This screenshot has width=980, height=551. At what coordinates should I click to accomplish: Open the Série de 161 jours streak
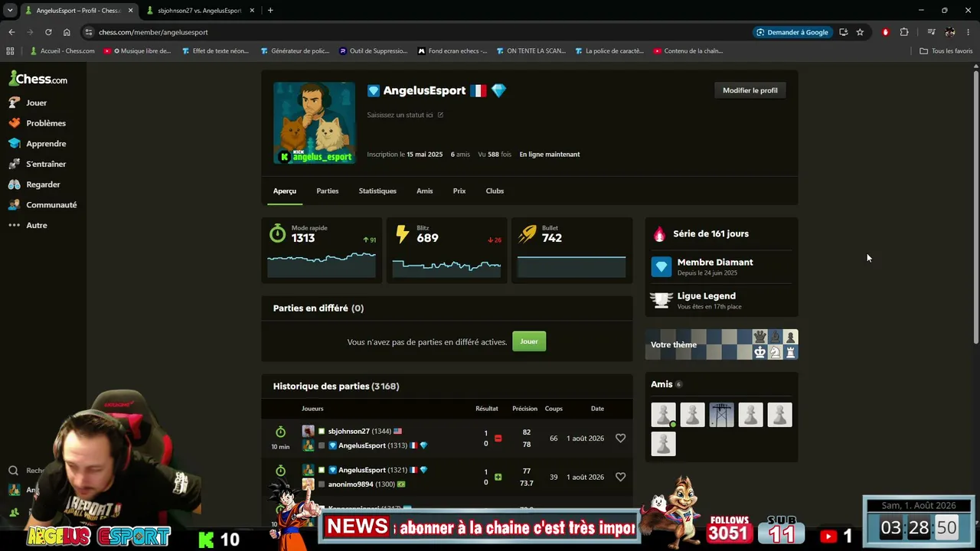click(x=721, y=234)
